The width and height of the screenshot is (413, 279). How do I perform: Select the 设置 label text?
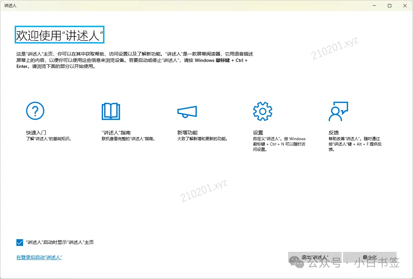pyautogui.click(x=258, y=132)
